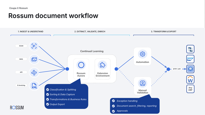Image resolution: width=205 pixels, height=115 pixels.
Task: Click the 2. Extract, Validate, Enrich header
Action: coord(90,31)
